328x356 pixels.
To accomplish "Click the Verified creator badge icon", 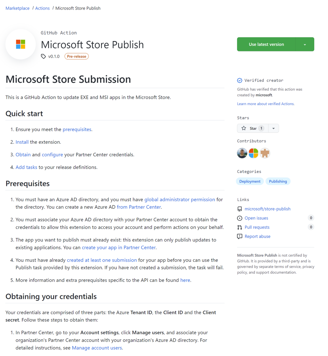I will [240, 81].
